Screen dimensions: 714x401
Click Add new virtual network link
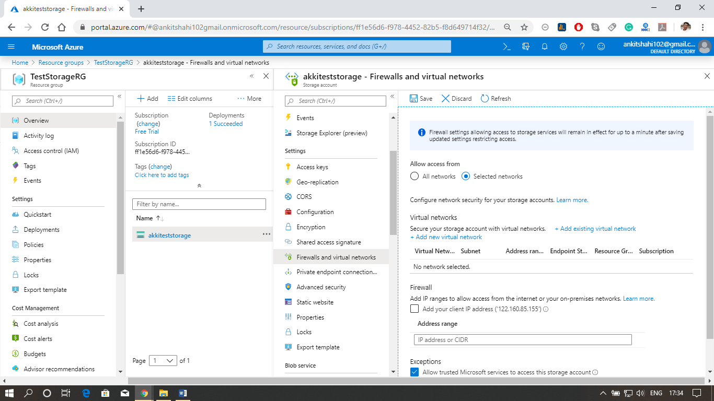click(446, 237)
